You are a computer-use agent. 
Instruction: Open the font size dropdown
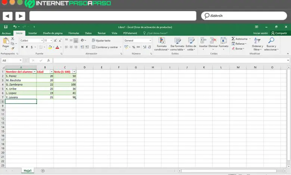click(51, 40)
